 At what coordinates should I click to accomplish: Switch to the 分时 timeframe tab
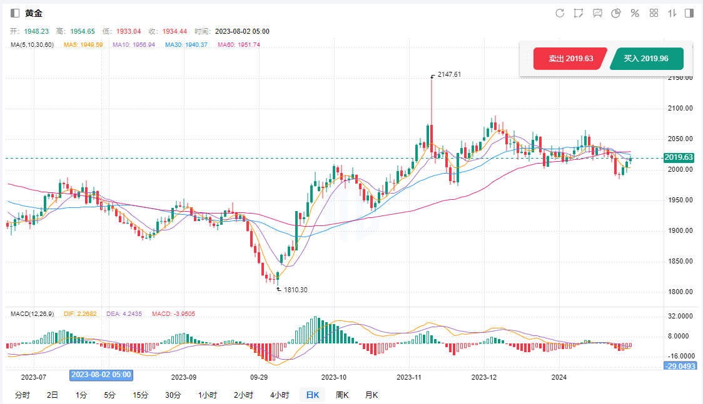pos(22,395)
